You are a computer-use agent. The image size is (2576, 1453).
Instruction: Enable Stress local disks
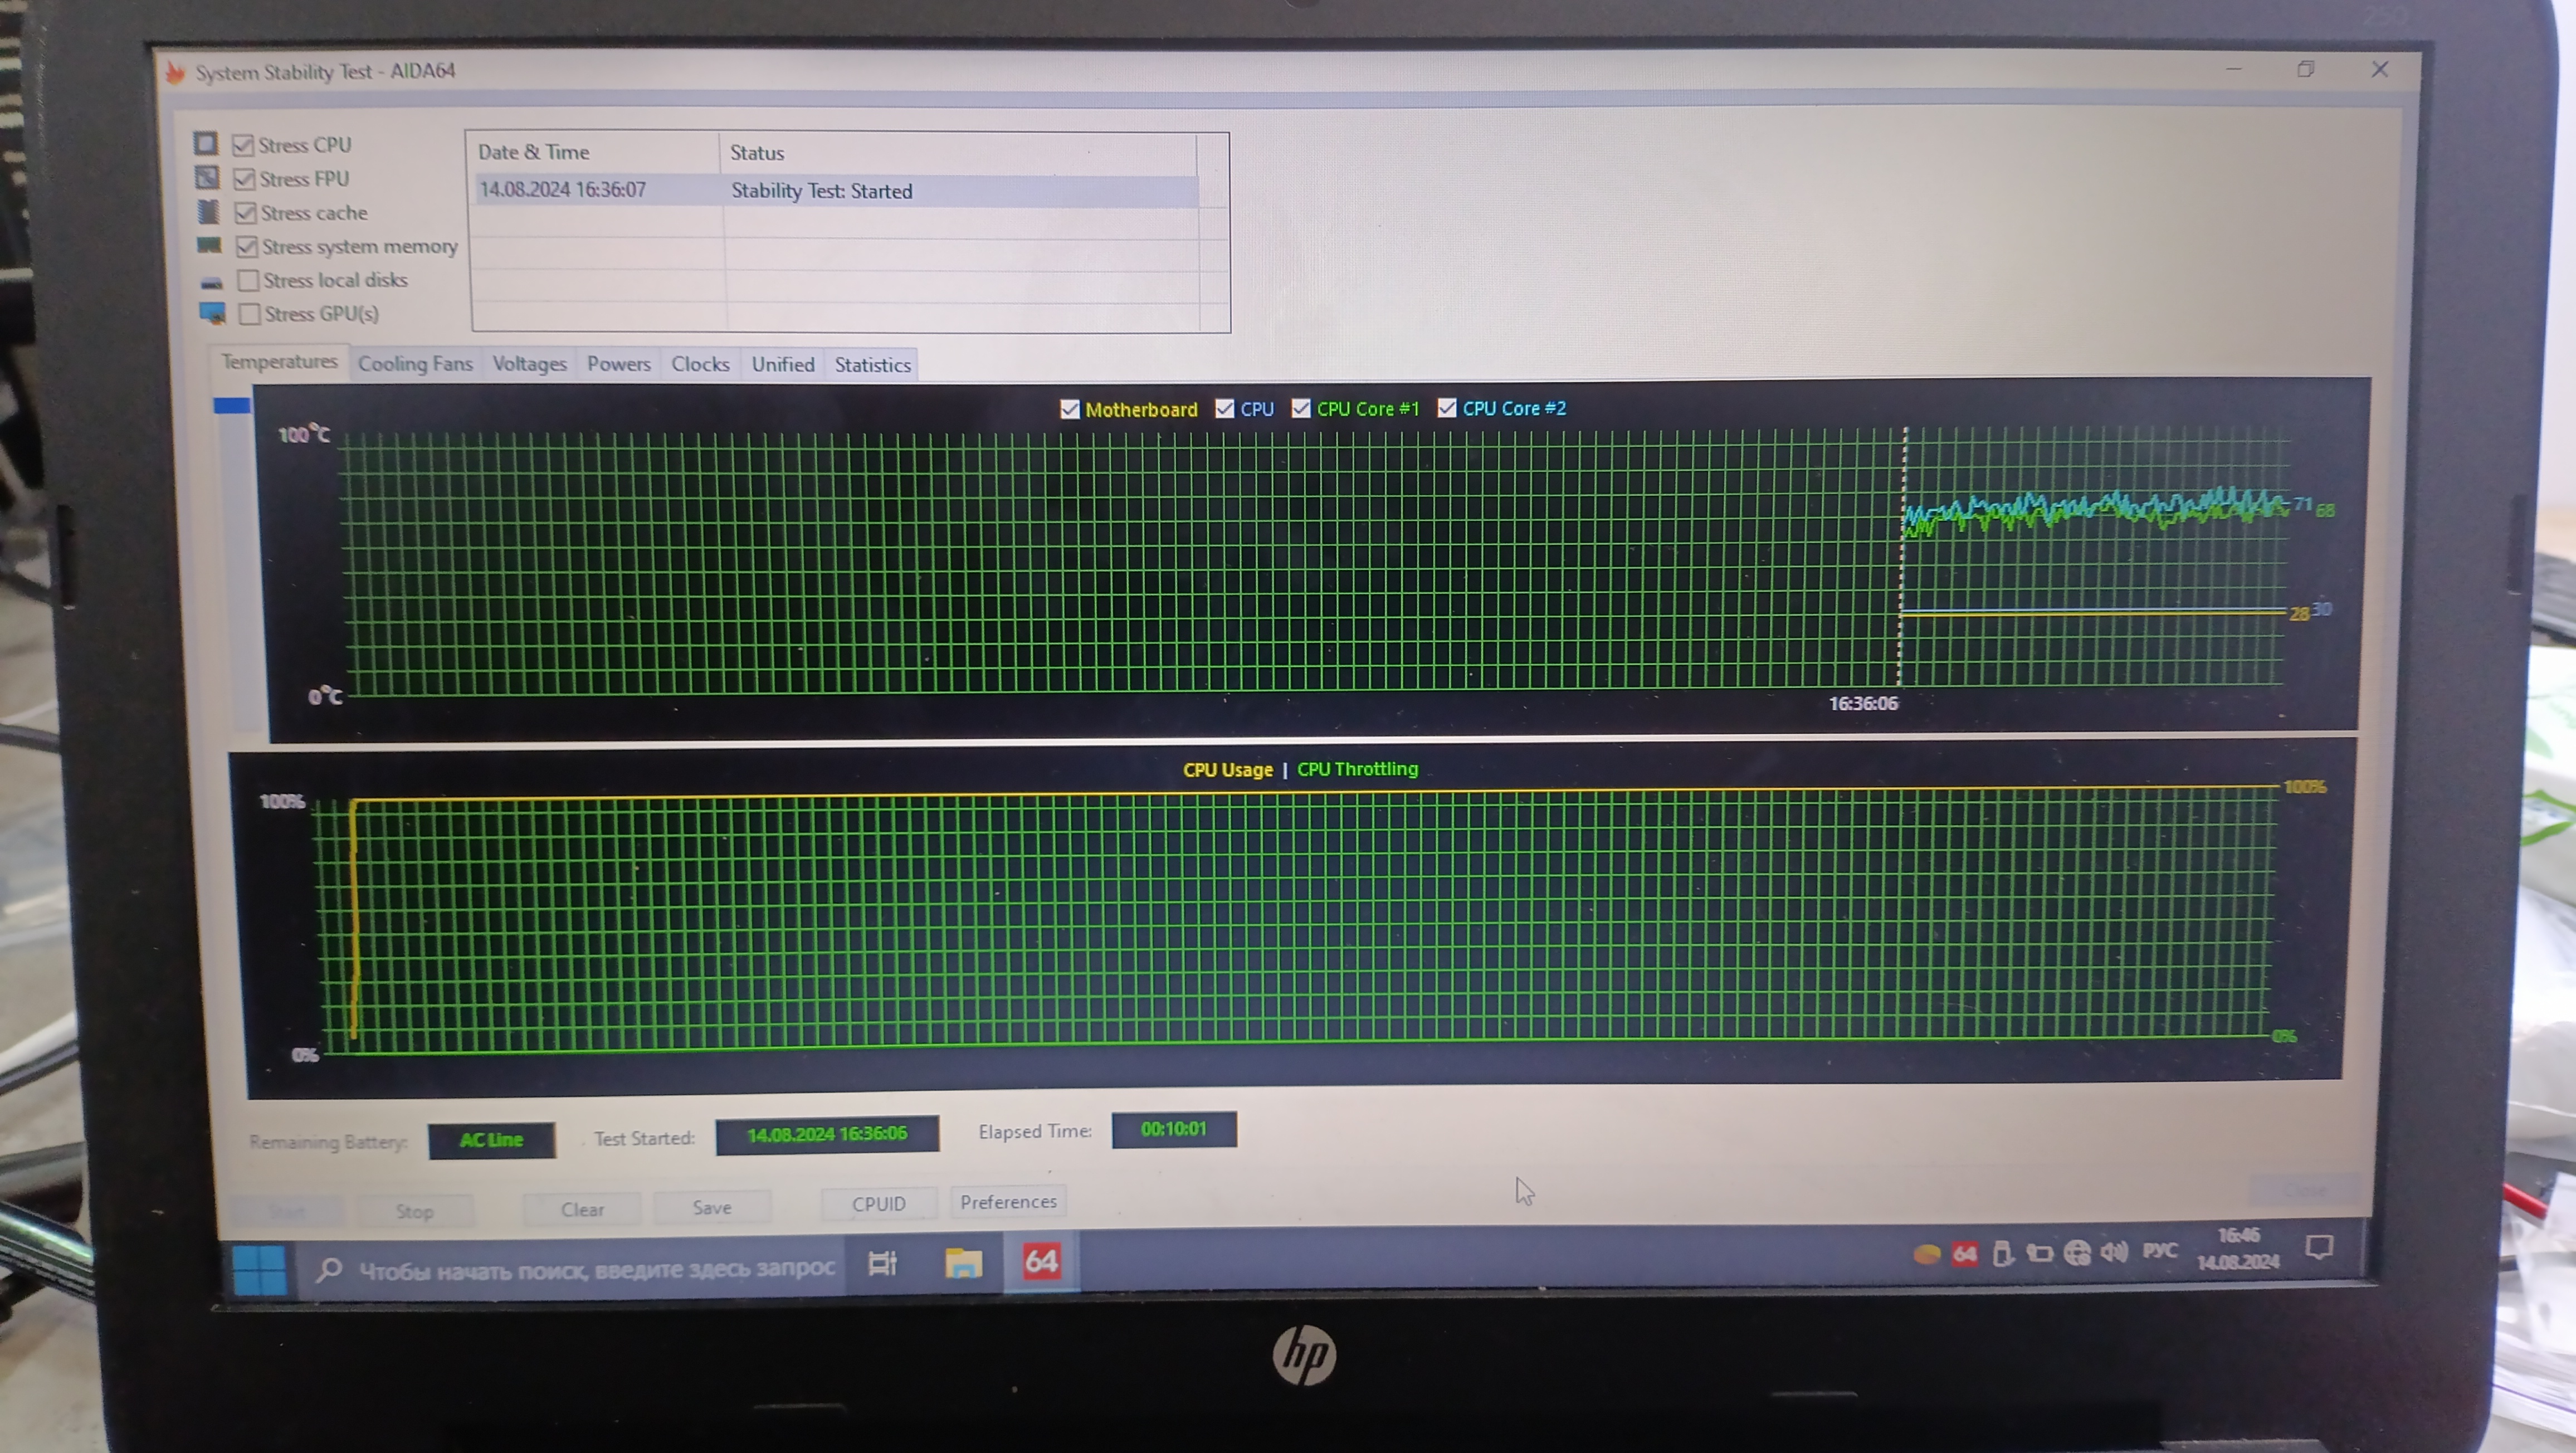[x=248, y=280]
